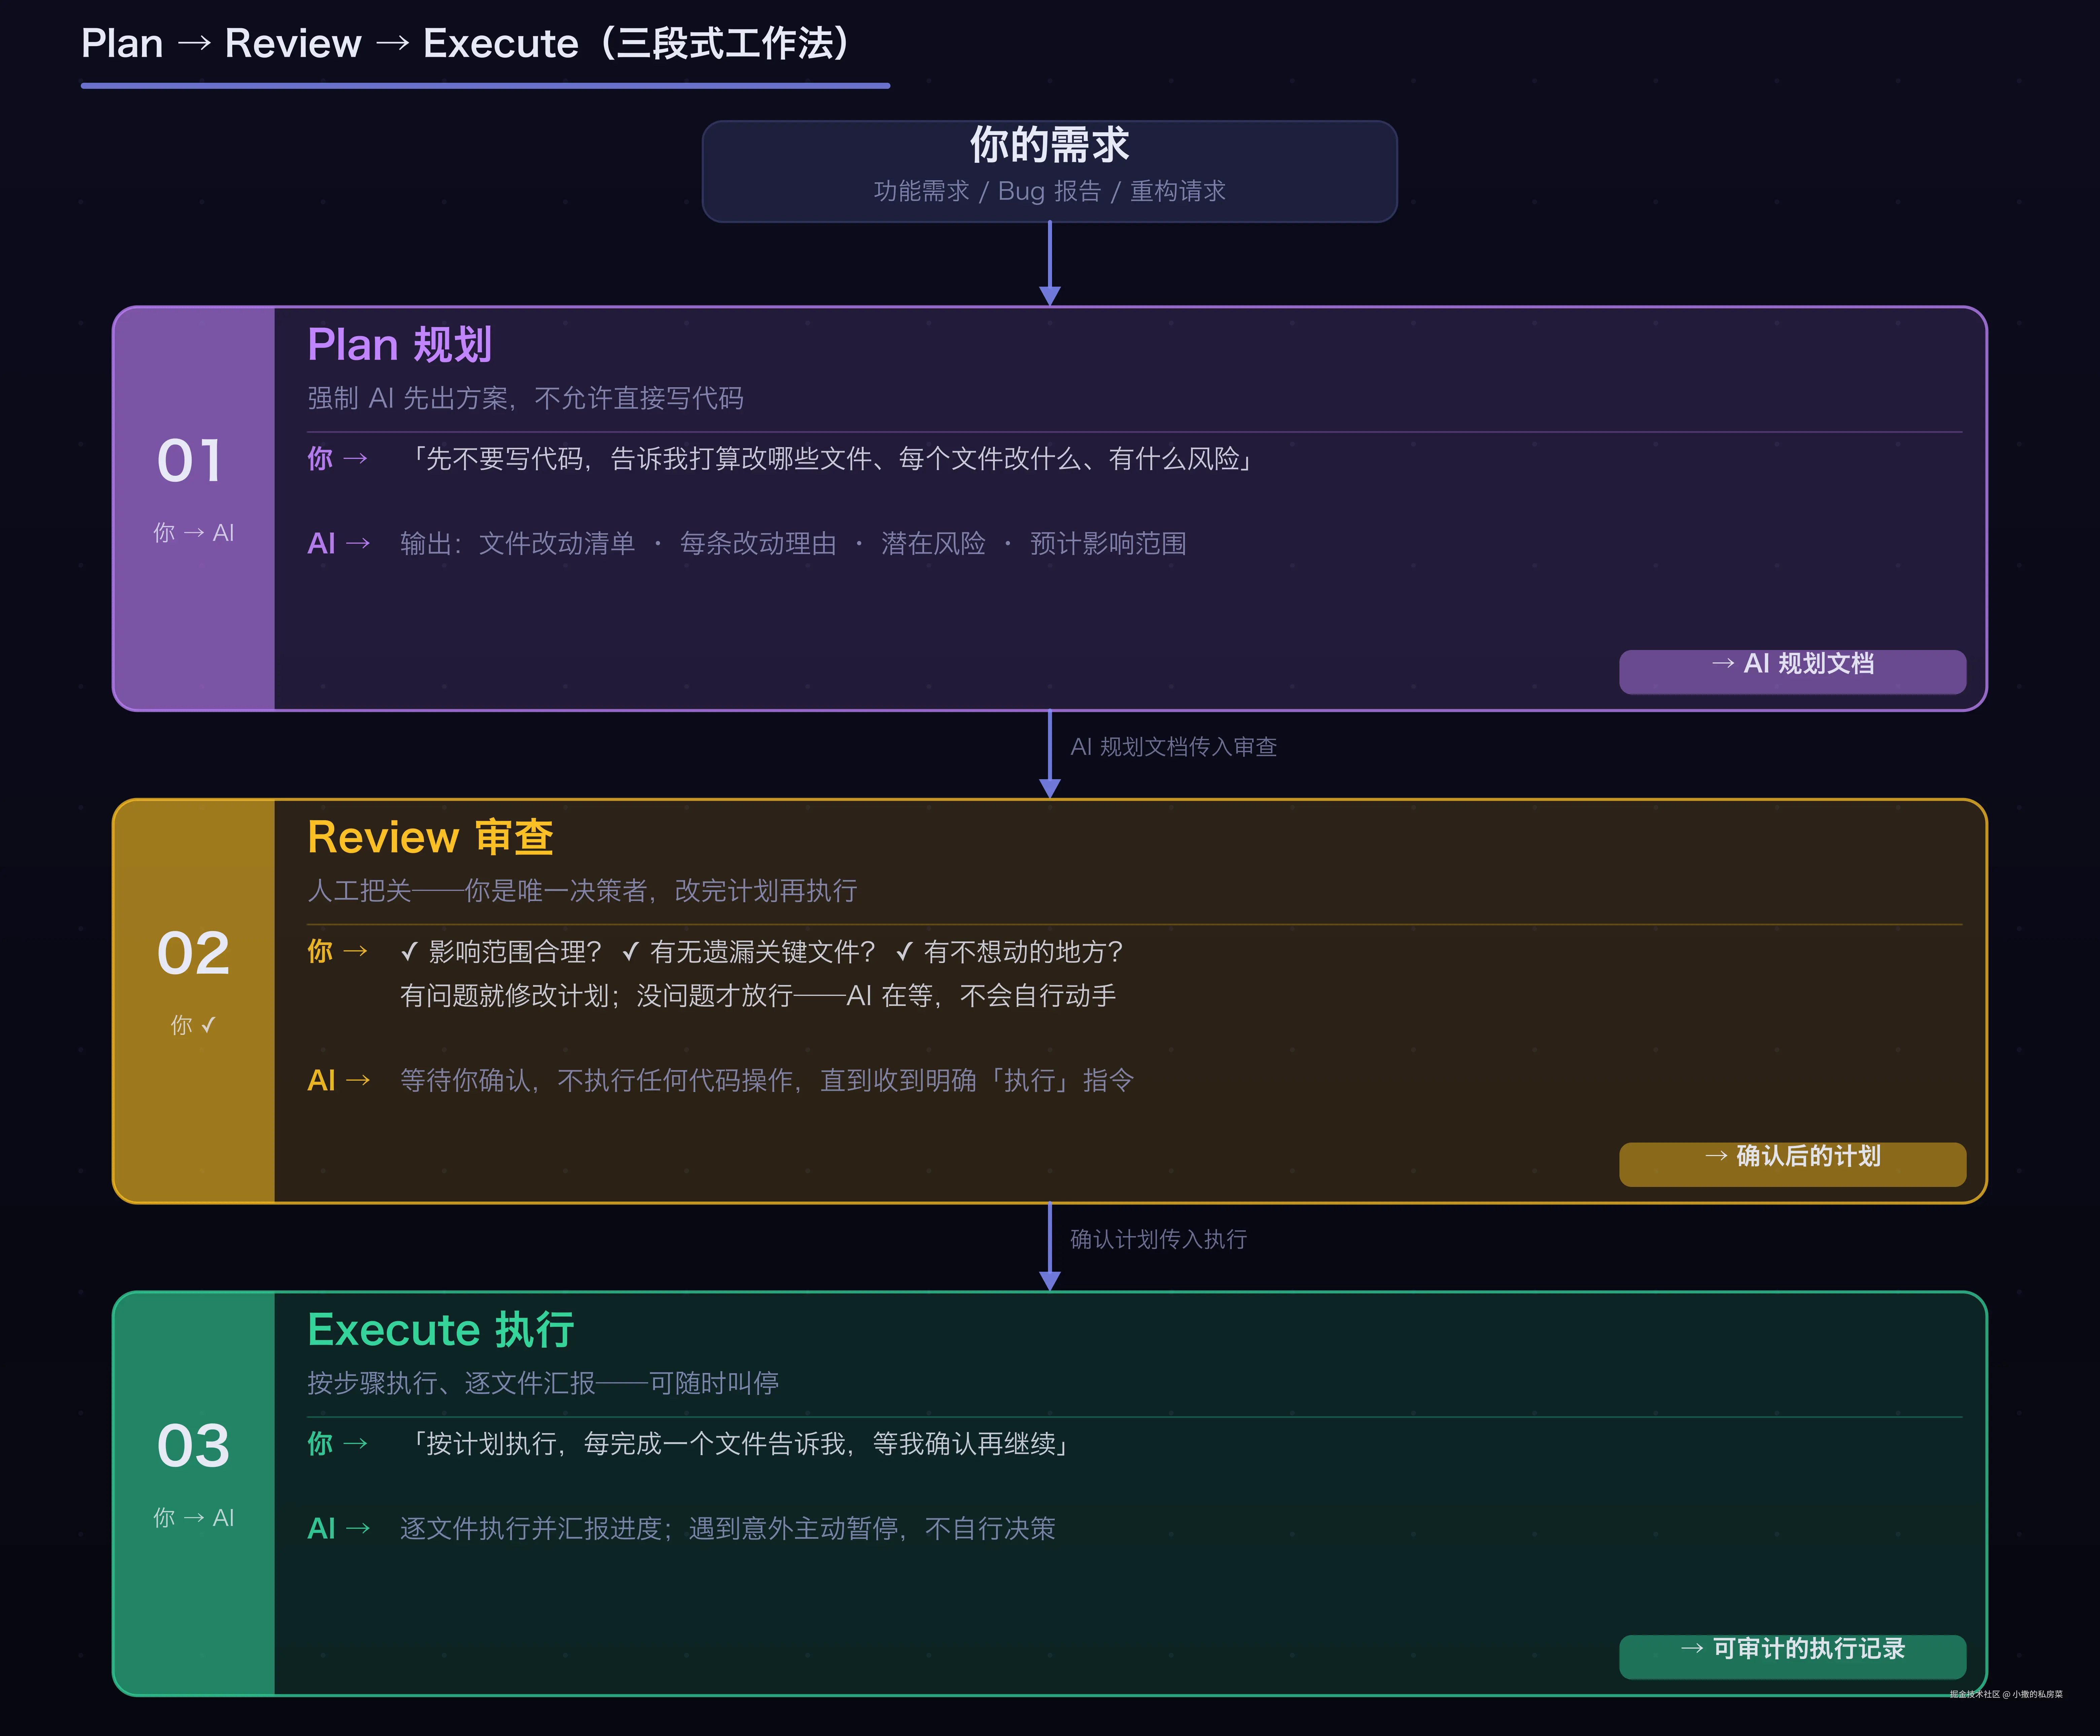Image resolution: width=2100 pixels, height=1736 pixels.
Task: Click '按计划执行,每完成一个文件告诉我' line
Action: click(x=737, y=1444)
